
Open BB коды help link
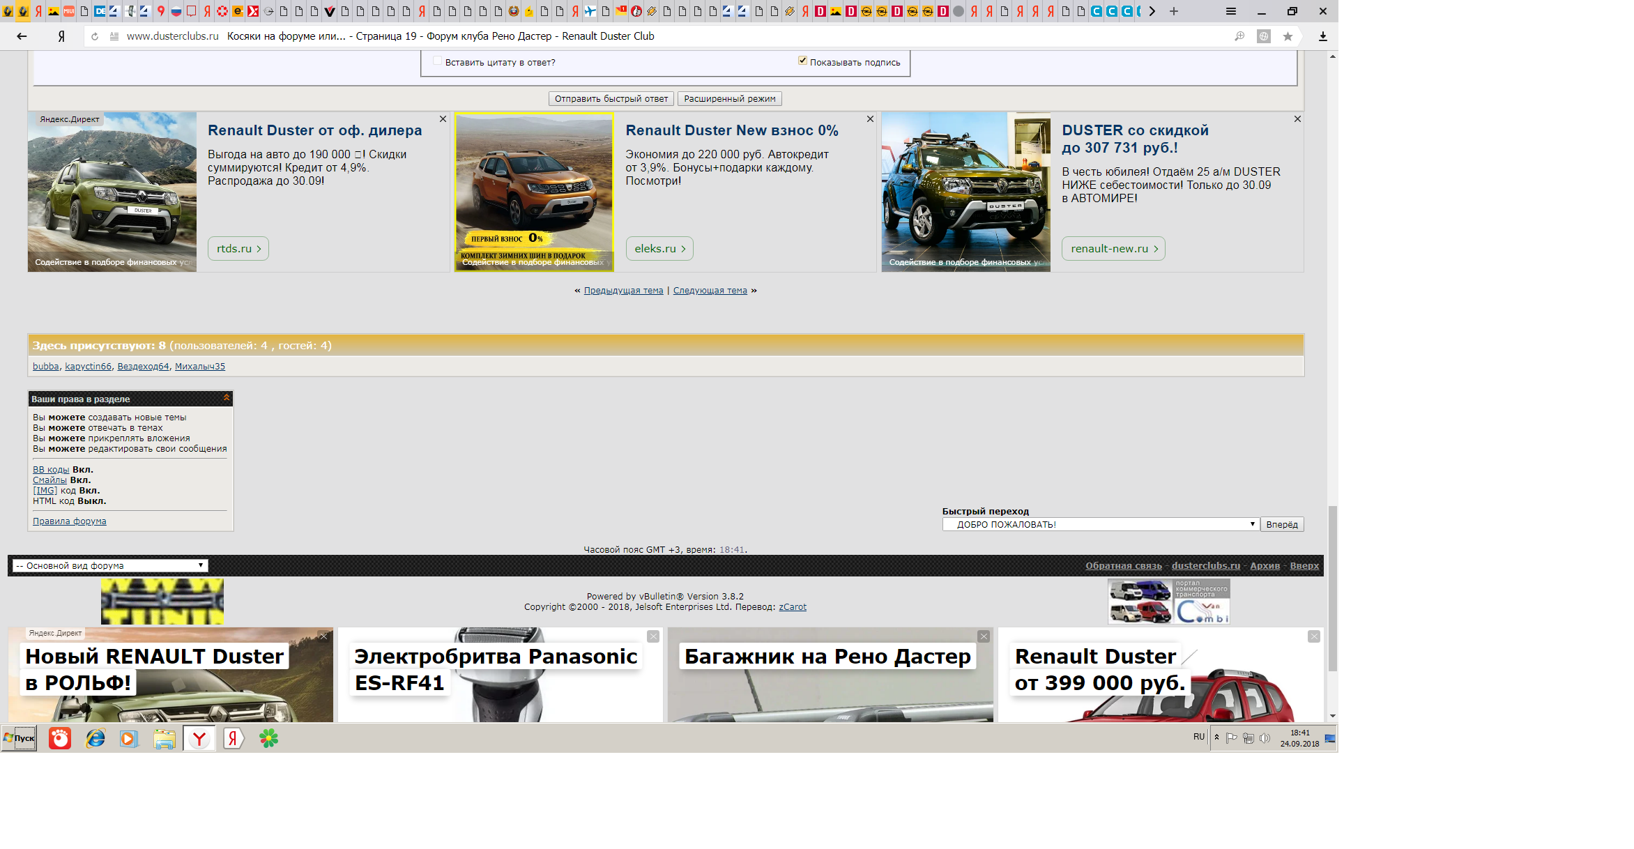click(51, 470)
